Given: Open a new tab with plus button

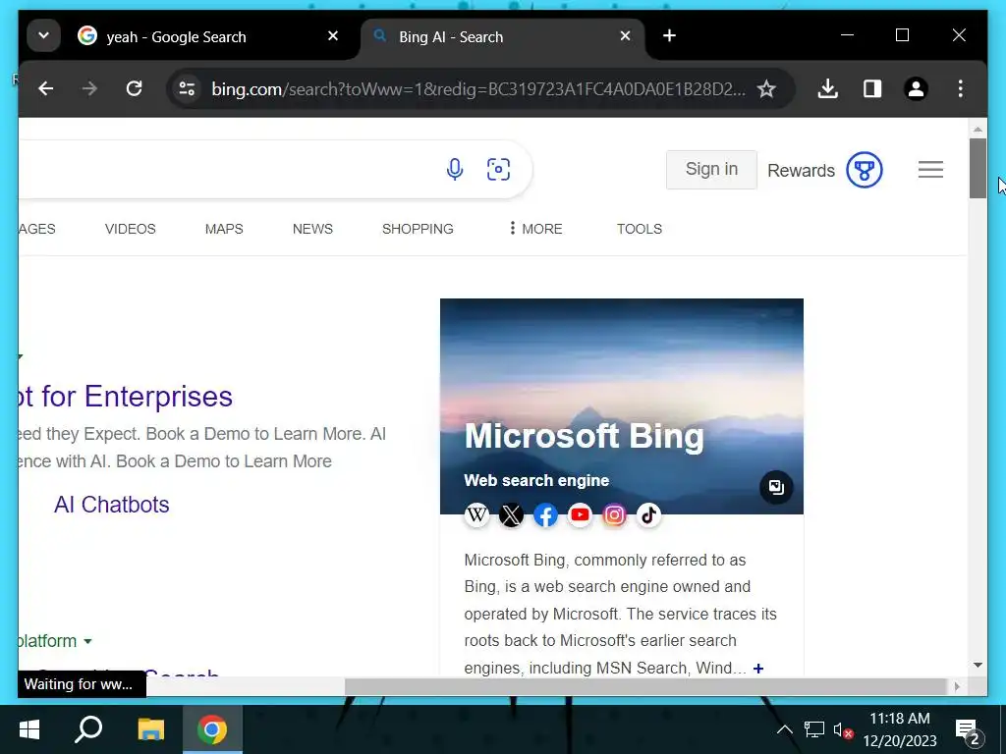Looking at the screenshot, I should pos(669,36).
